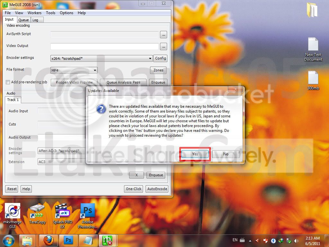The height and width of the screenshot is (247, 329).
Task: Select the 300mb file on desktop
Action: (x=313, y=80)
